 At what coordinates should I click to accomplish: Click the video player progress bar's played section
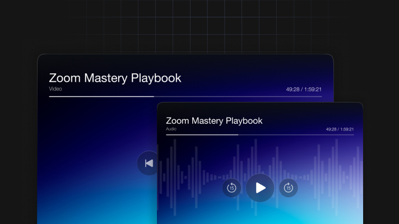tap(101, 96)
